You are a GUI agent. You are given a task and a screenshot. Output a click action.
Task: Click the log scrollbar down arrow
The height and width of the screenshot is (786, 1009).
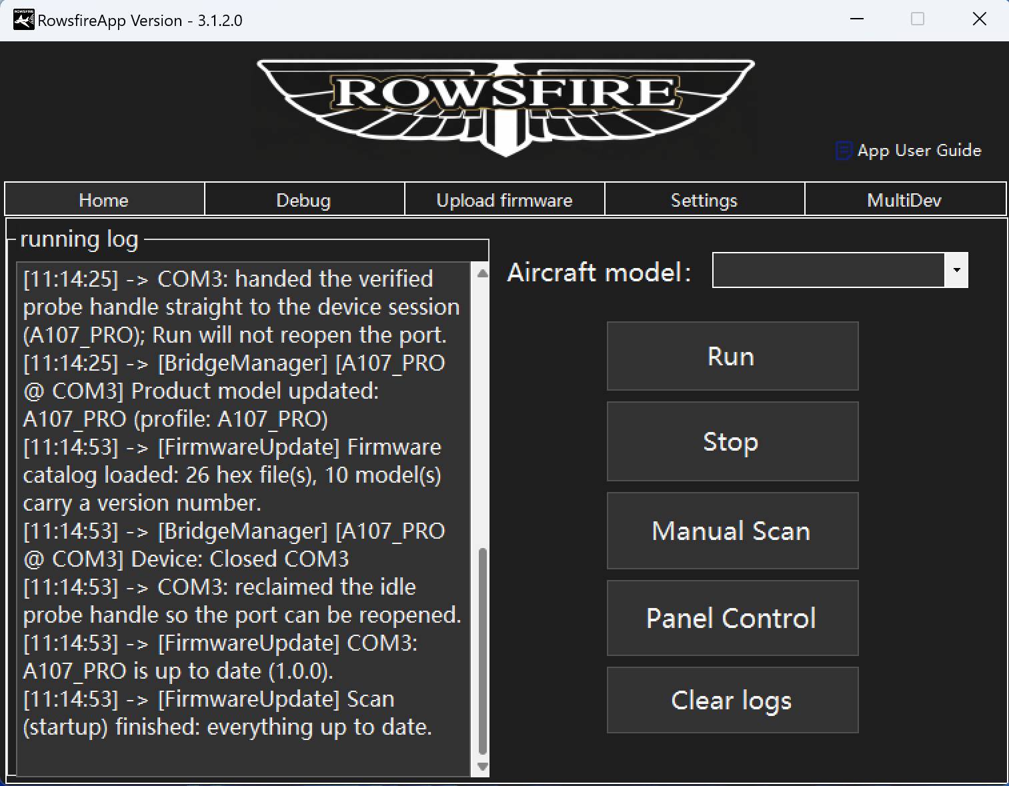point(483,767)
